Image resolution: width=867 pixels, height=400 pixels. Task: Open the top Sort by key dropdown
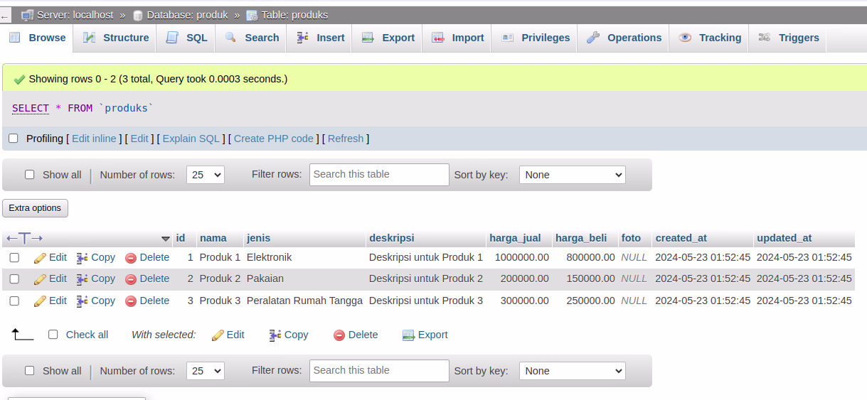pos(572,175)
